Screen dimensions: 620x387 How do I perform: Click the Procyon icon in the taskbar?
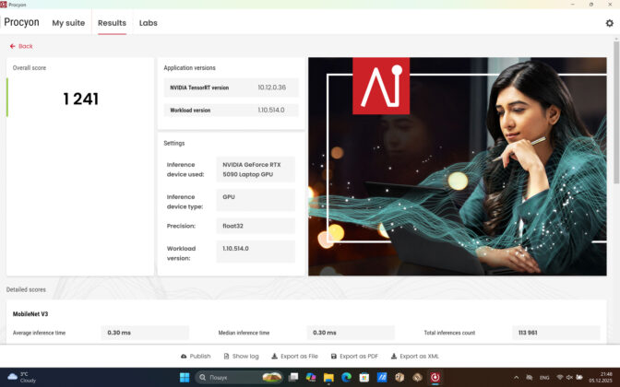click(x=435, y=377)
